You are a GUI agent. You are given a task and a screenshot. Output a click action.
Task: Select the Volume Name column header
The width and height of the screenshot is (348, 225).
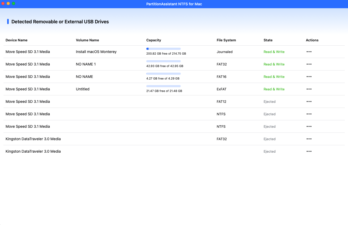coord(87,40)
